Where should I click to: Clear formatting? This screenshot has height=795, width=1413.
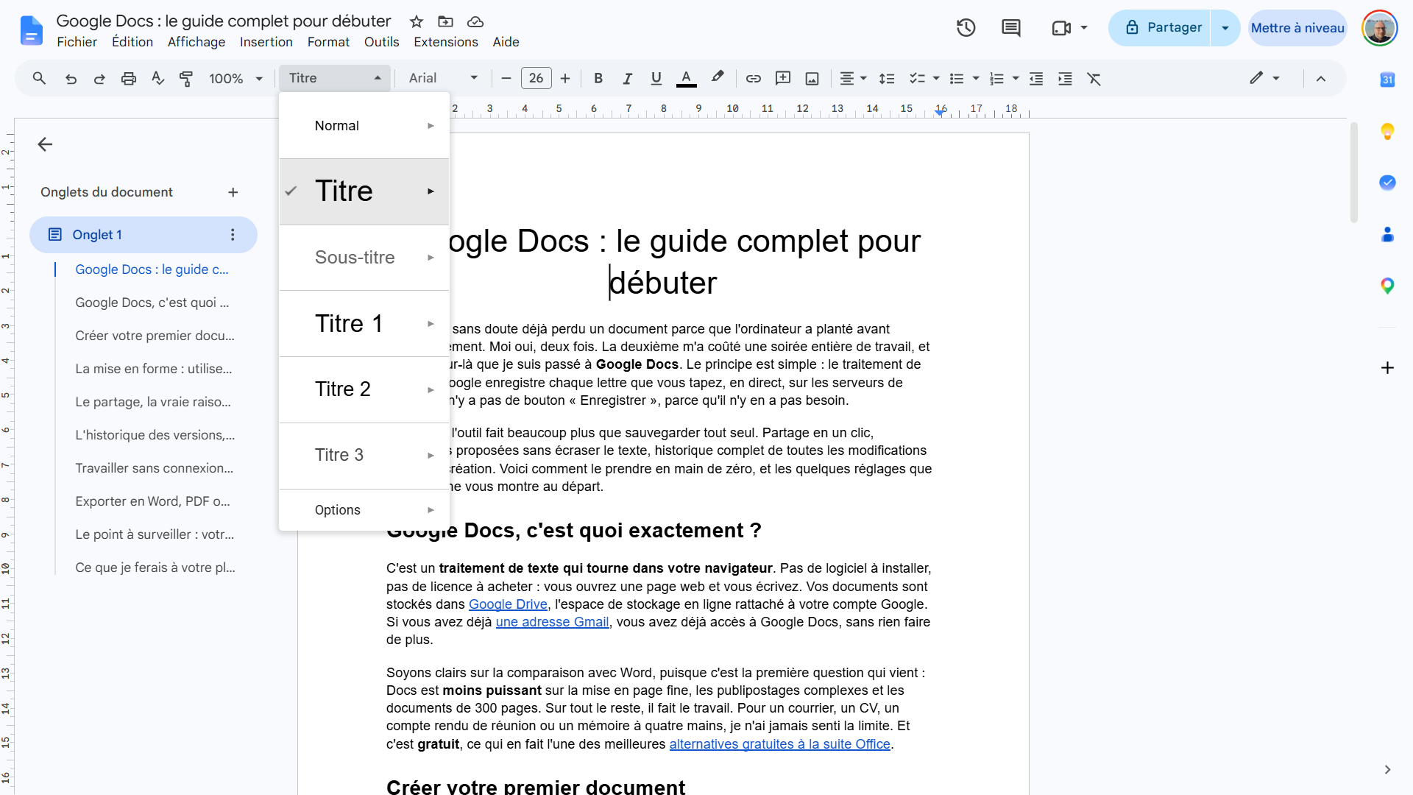pos(1094,78)
